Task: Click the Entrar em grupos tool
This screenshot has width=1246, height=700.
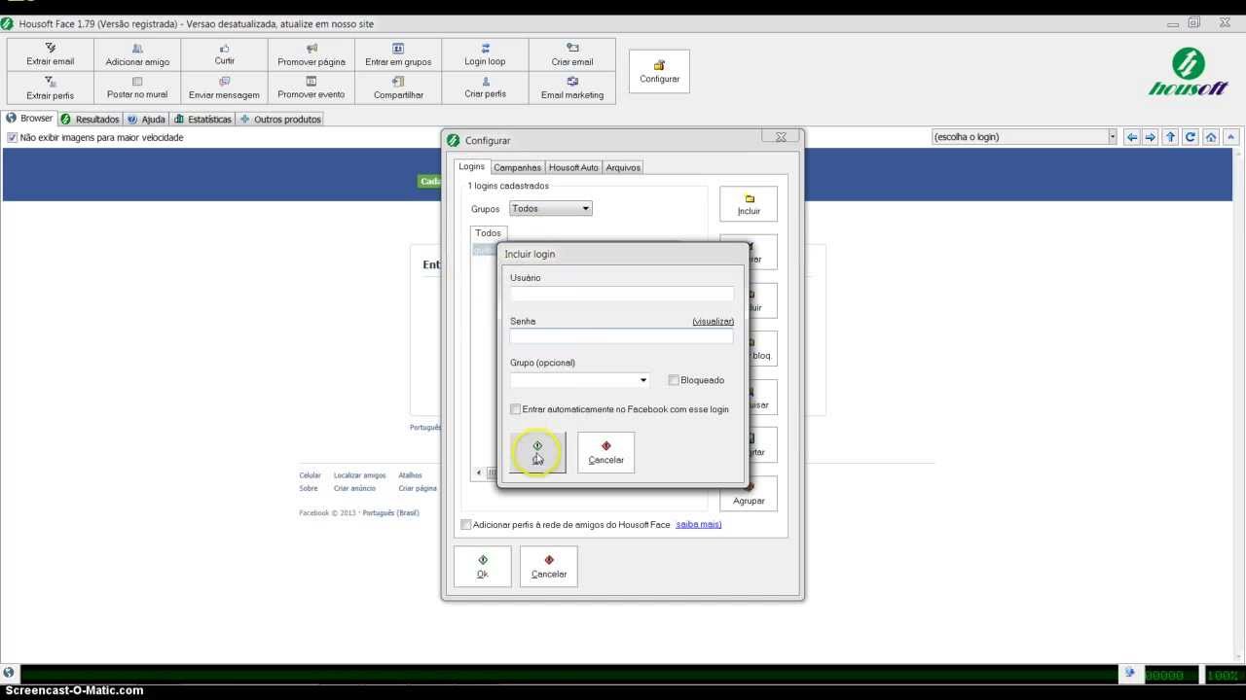Action: pos(398,54)
